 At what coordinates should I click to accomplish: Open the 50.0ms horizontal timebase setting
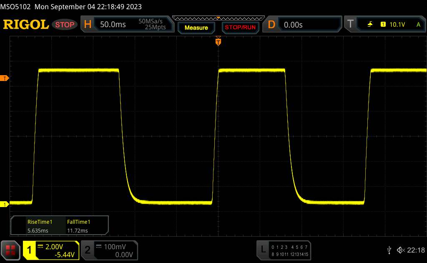coord(113,25)
